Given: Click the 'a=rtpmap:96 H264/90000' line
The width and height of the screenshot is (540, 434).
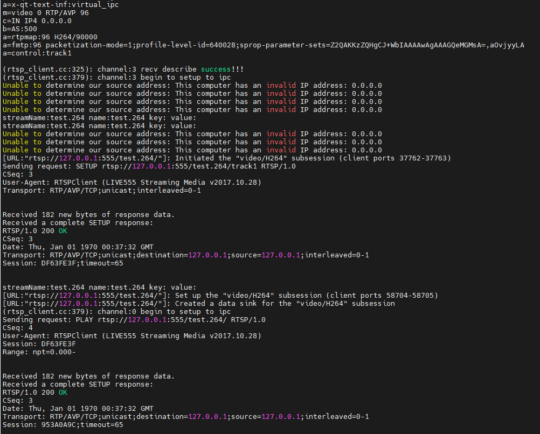Looking at the screenshot, I should click(50, 37).
